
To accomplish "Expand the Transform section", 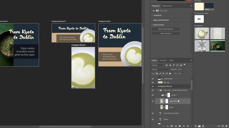I will 152,15.
